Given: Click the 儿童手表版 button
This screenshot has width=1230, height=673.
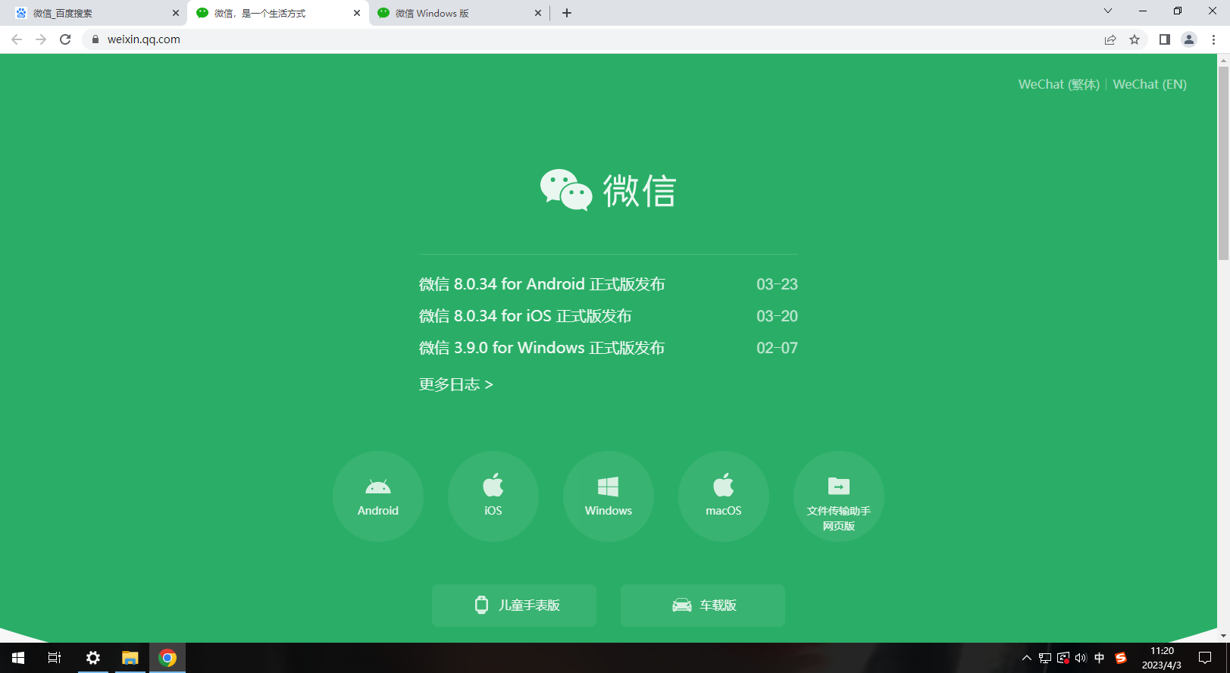Looking at the screenshot, I should [x=514, y=606].
